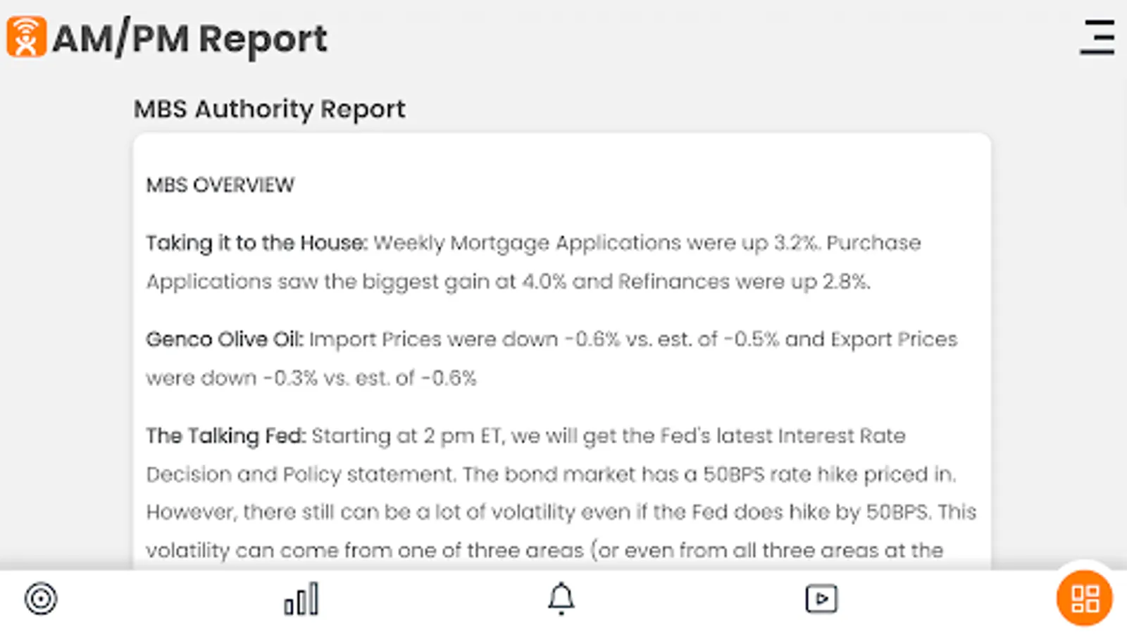Screen dimensions: 1127x634
Task: Click the 'one of three areas' line
Action: pos(544,550)
